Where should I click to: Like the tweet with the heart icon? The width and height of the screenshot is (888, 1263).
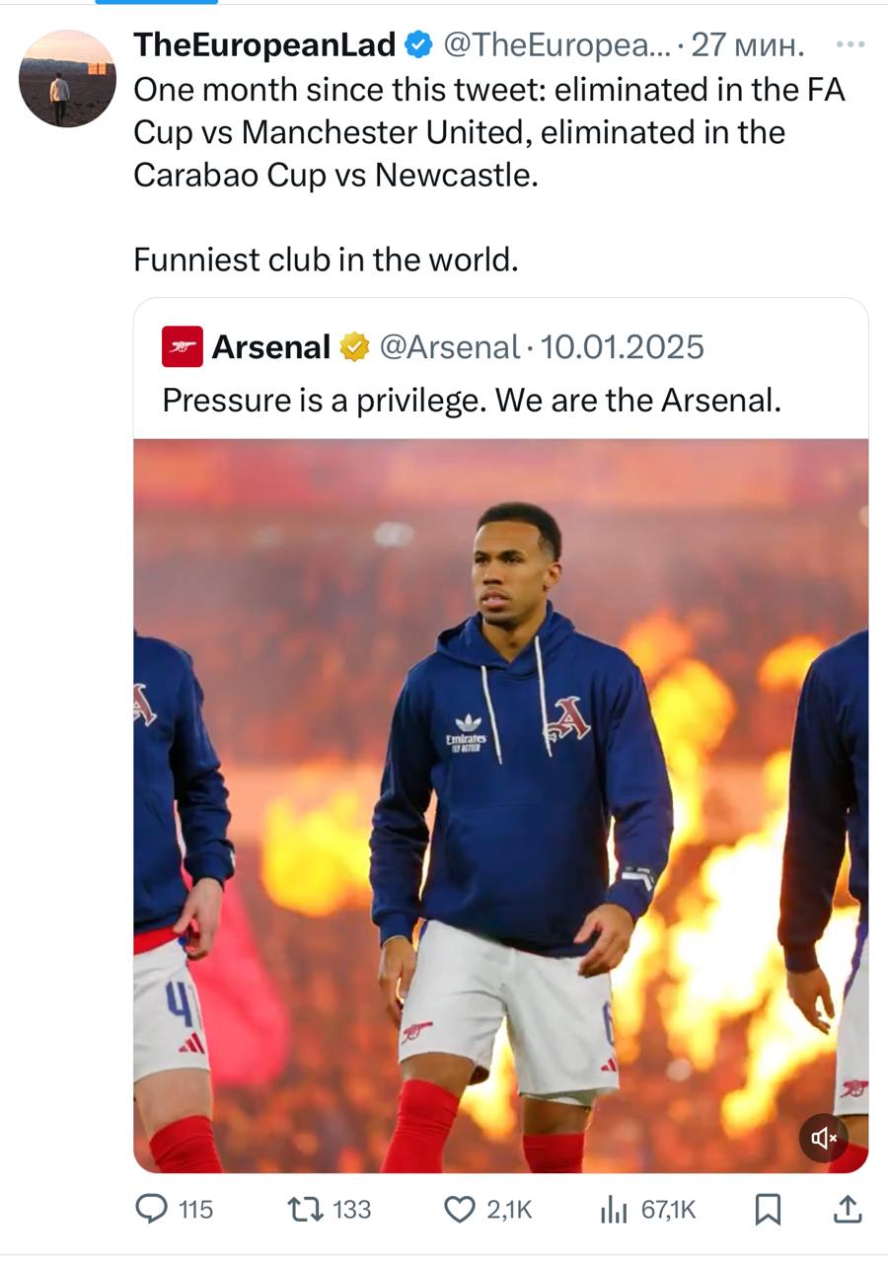click(x=459, y=1209)
